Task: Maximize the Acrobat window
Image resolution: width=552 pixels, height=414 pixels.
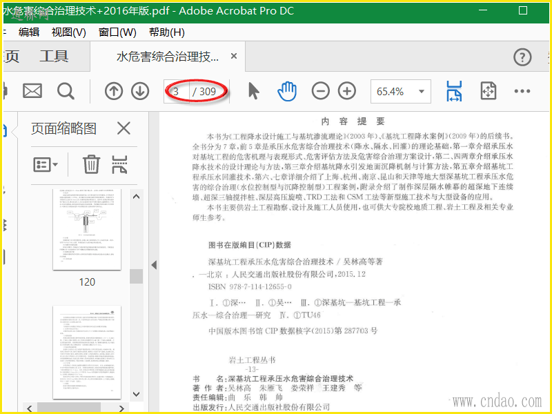Action: tap(523, 10)
